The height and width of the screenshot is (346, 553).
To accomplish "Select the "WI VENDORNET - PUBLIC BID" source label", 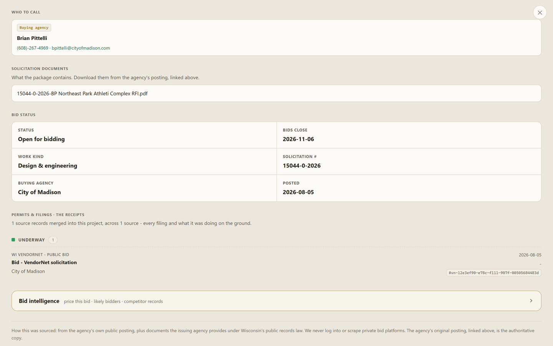I will (x=40, y=255).
